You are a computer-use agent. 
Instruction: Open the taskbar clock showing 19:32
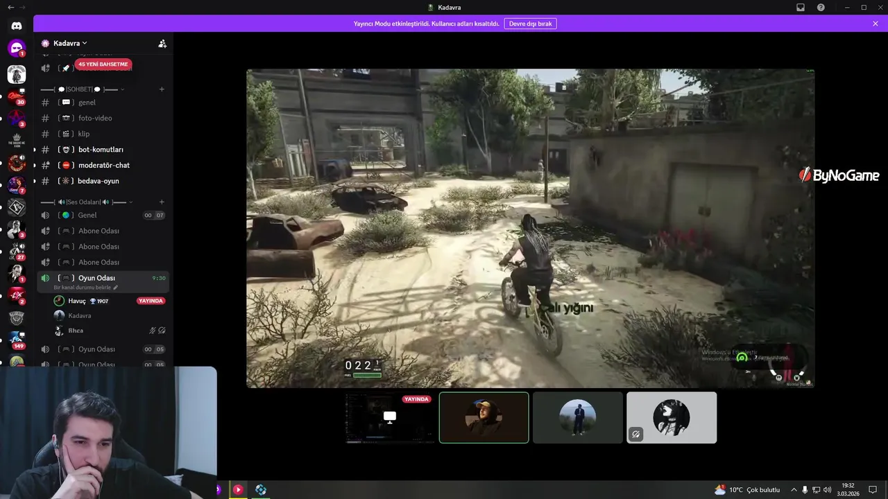click(848, 490)
